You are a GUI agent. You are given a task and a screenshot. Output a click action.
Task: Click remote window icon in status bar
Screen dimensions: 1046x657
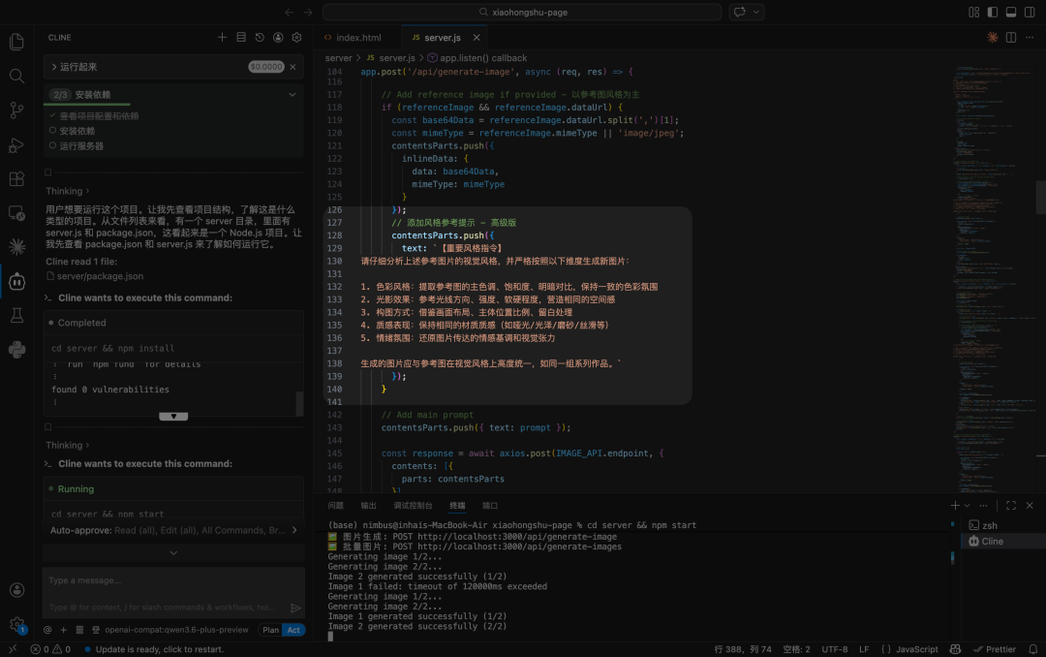13,649
